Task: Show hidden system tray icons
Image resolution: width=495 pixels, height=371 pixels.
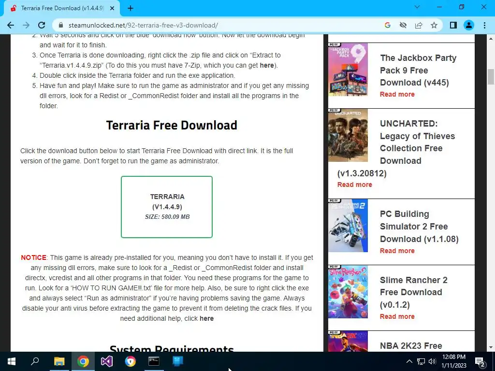Action: click(409, 361)
